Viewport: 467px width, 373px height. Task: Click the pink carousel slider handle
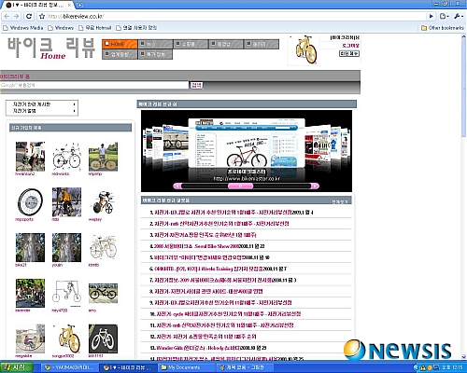(x=240, y=186)
